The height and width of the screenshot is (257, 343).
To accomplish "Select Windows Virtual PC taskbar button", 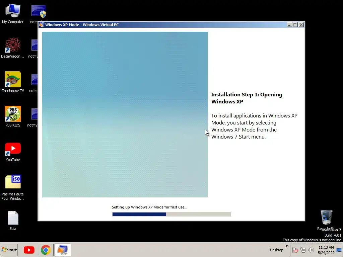I will [63, 250].
